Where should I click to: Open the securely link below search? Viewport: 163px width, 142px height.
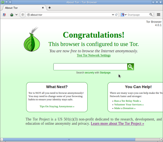89,73
